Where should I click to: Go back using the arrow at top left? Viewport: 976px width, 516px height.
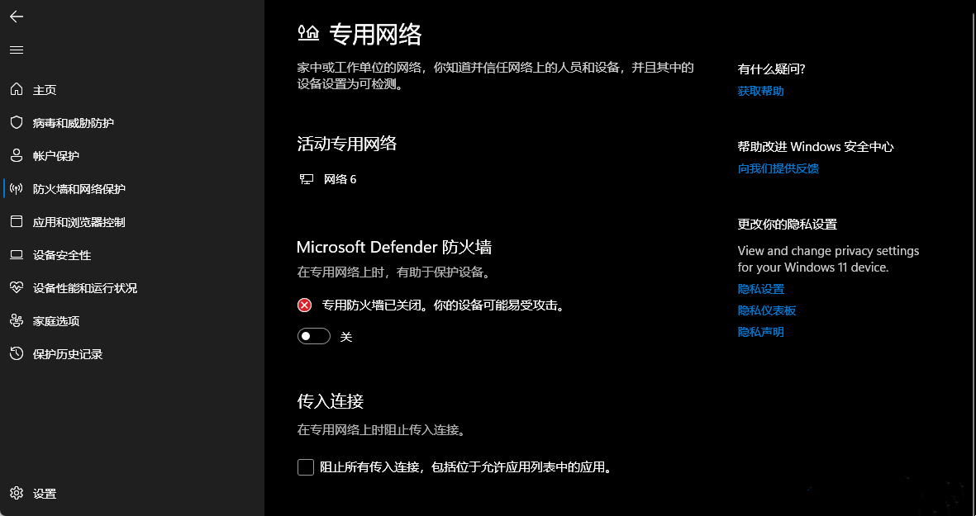(x=16, y=17)
